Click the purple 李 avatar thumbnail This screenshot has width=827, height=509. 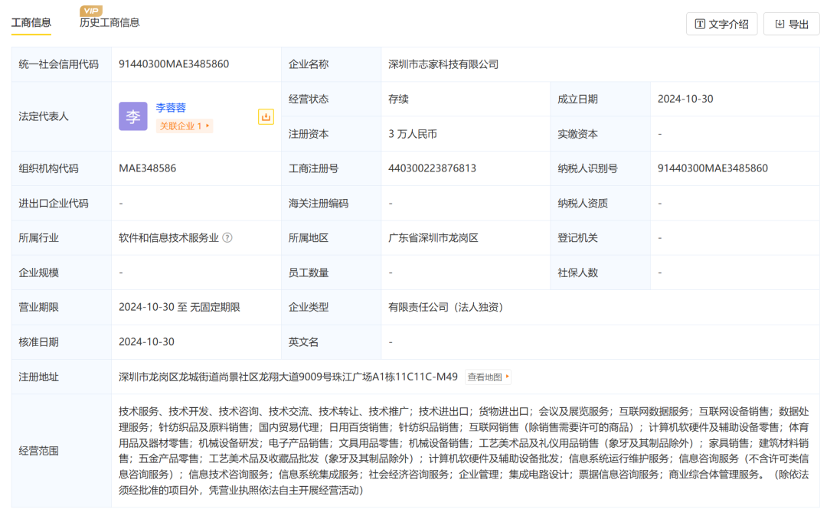click(133, 116)
